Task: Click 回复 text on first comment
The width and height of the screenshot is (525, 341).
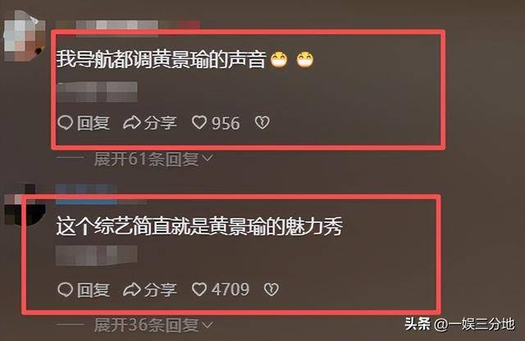Action: tap(94, 123)
